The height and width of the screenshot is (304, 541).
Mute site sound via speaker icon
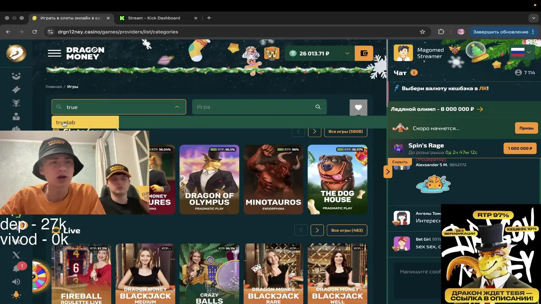pyautogui.click(x=16, y=282)
